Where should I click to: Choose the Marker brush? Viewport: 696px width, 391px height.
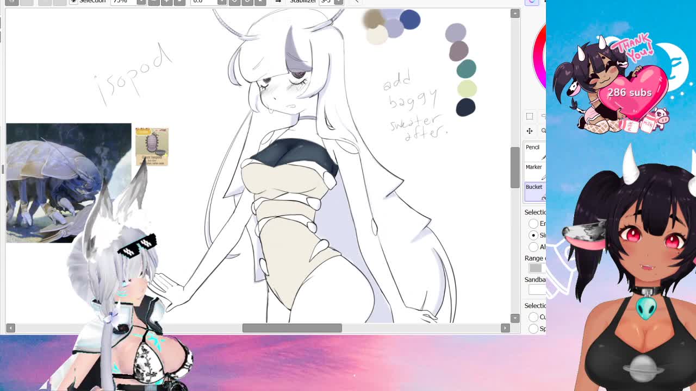point(535,171)
